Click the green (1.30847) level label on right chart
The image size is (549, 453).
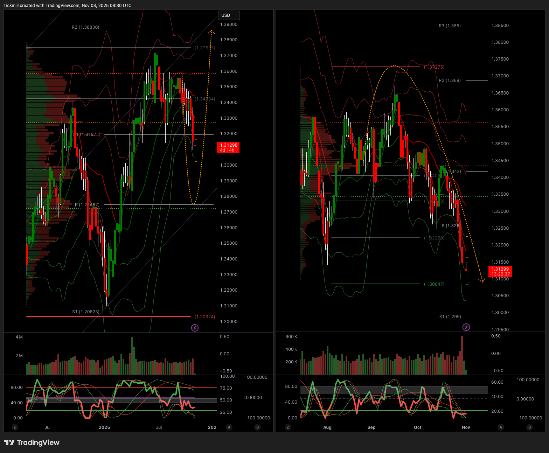(434, 284)
